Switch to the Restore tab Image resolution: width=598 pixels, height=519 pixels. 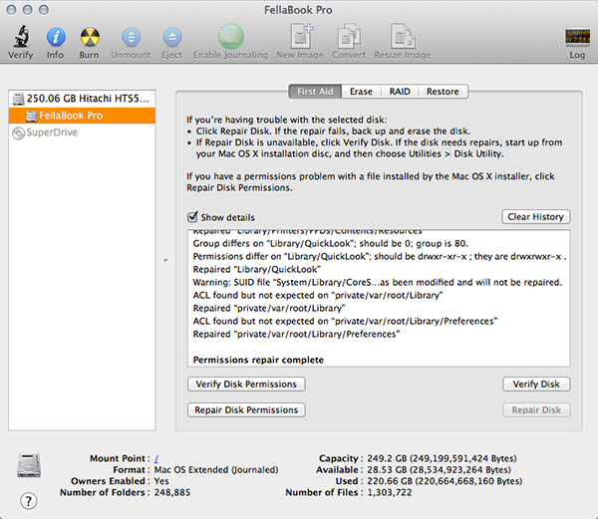[x=443, y=92]
